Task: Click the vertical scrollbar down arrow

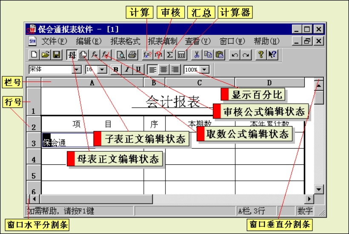Action: click(x=319, y=189)
